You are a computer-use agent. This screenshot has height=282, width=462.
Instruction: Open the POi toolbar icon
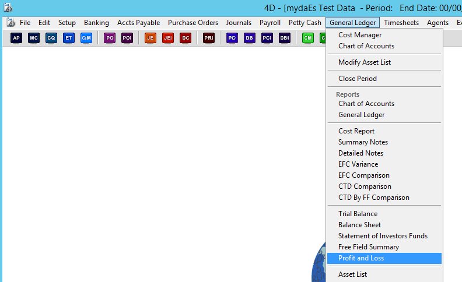pyautogui.click(x=127, y=38)
